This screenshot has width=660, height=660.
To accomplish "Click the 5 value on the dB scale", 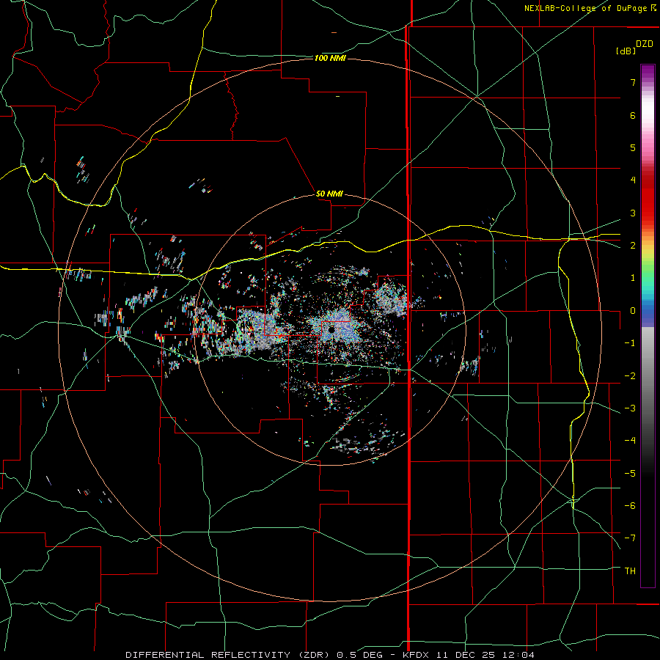I will coord(633,147).
